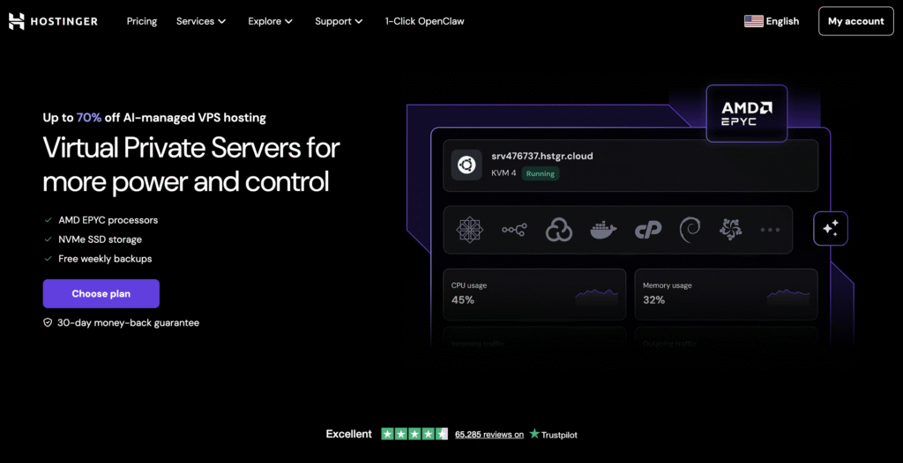Click the Hostinger logo
The width and height of the screenshot is (903, 463).
click(x=53, y=21)
